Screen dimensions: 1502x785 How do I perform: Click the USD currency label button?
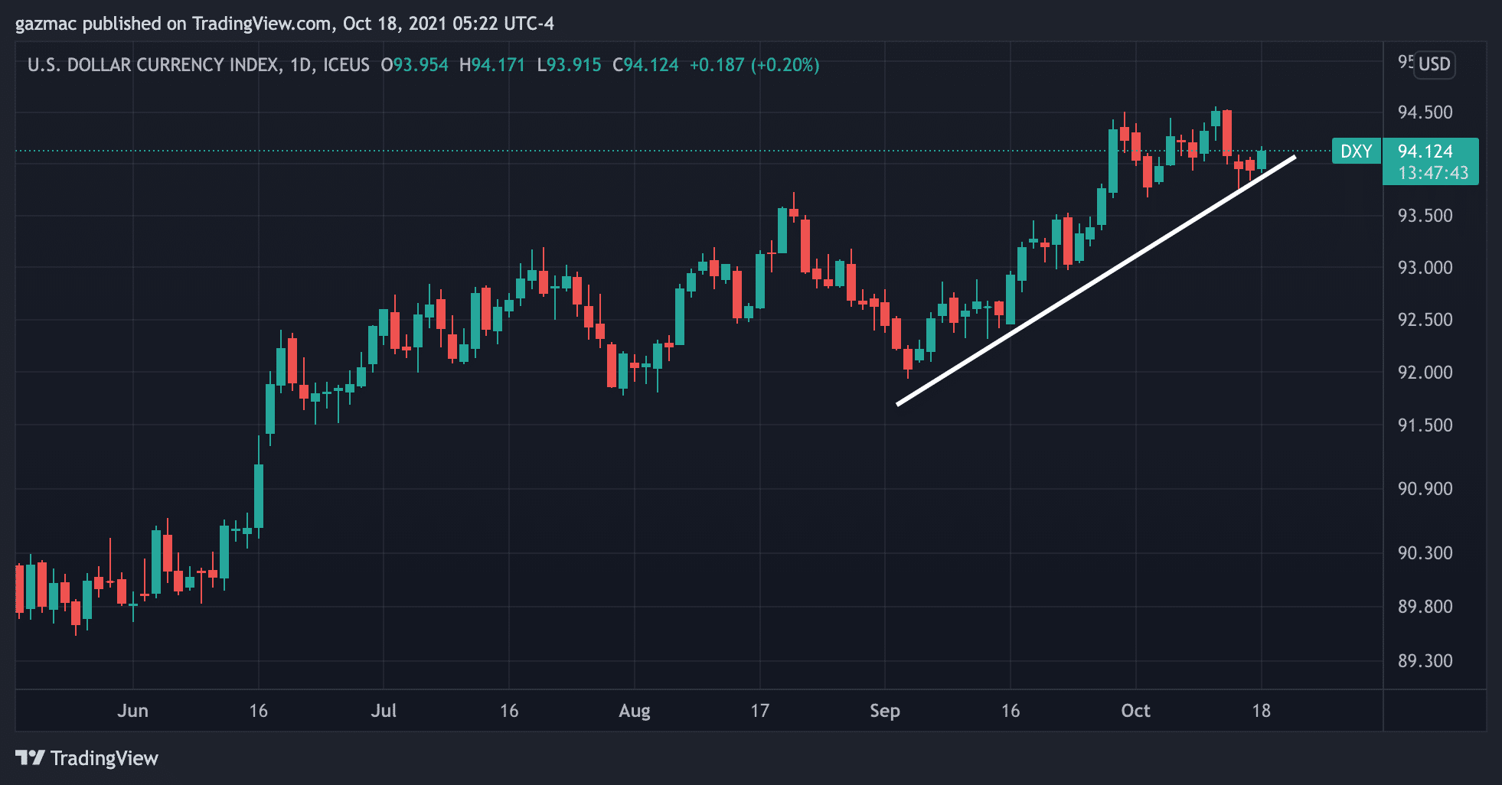[x=1434, y=64]
